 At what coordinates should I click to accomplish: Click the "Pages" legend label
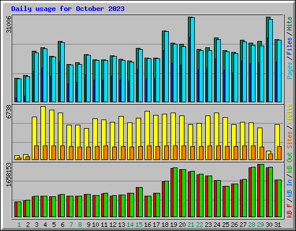point(290,70)
